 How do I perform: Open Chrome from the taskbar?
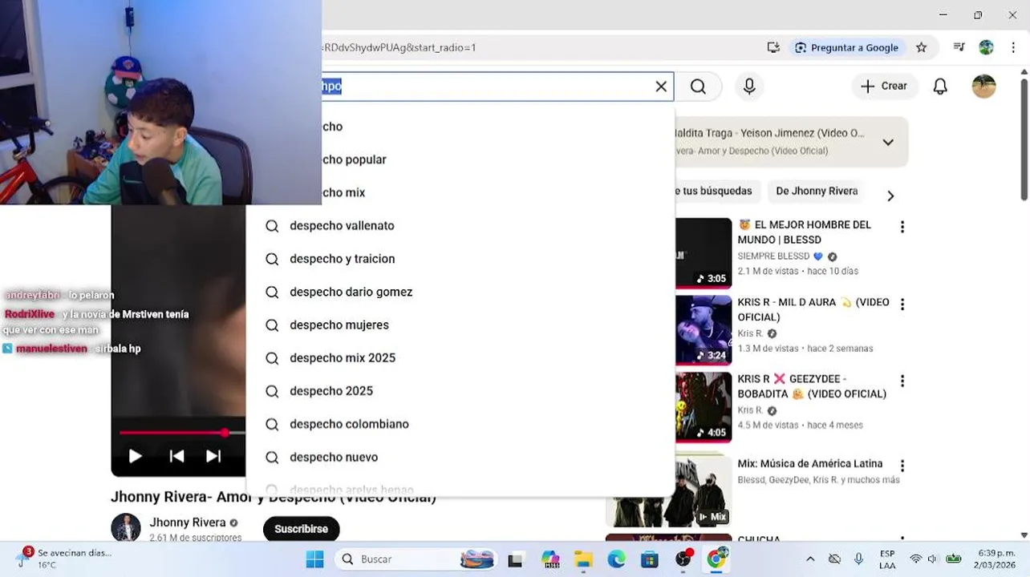click(x=716, y=559)
